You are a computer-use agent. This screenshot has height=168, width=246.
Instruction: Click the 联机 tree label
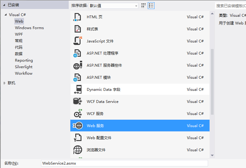pyautogui.click(x=12, y=83)
